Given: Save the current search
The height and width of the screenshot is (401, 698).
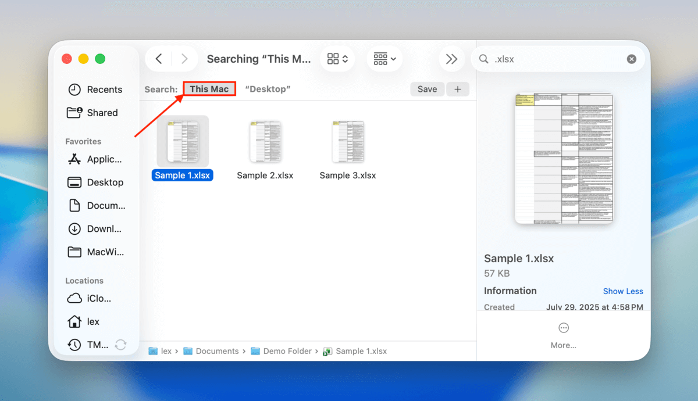Looking at the screenshot, I should (x=427, y=88).
